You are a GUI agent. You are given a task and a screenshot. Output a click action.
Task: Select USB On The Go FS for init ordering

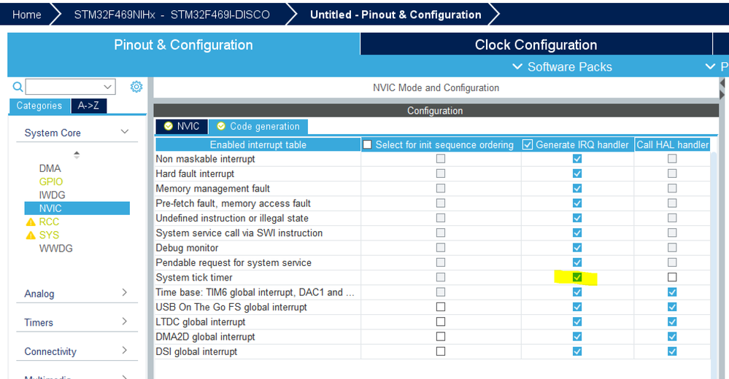point(440,307)
